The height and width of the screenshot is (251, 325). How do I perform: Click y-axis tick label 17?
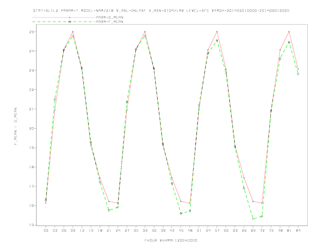tap(32, 186)
